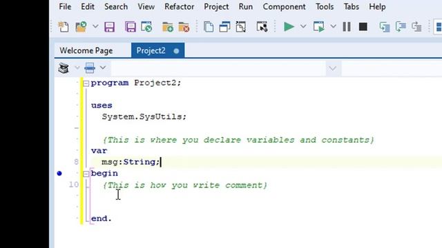
Task: Click line number 10 in gutter
Action: click(x=74, y=185)
